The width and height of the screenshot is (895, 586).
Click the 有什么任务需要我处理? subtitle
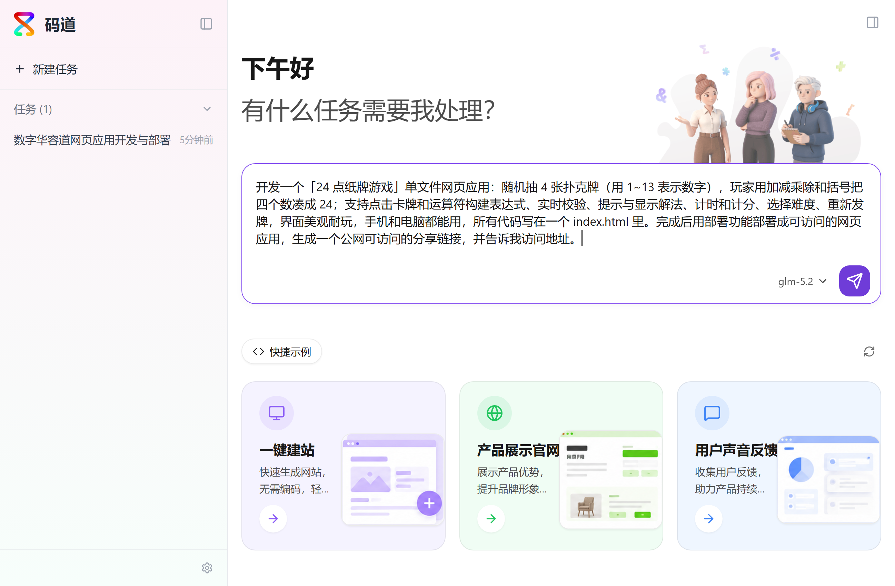[368, 110]
